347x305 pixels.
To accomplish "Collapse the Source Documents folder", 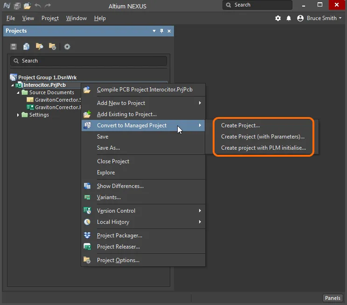I will click(18, 92).
